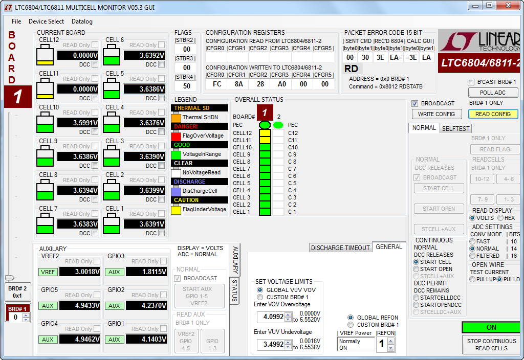Click the GPIO4 green AUX label
524x360 pixels.
tap(48, 340)
